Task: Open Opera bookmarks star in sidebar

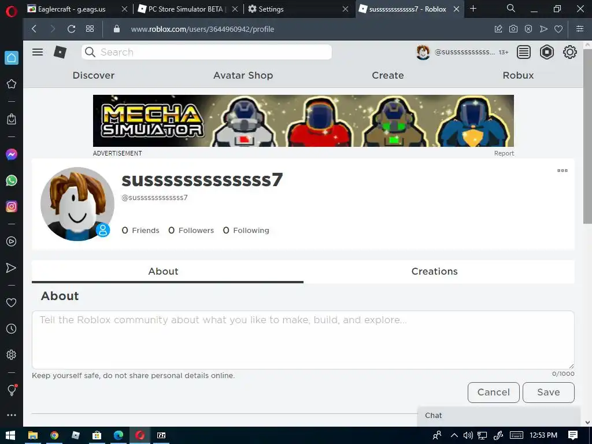Action: coord(12,84)
